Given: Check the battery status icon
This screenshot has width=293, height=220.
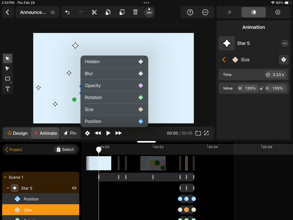Looking at the screenshot, I should pyautogui.click(x=287, y=3).
